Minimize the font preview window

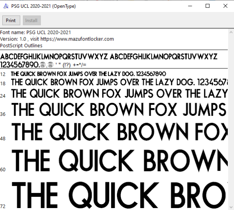[190, 6]
